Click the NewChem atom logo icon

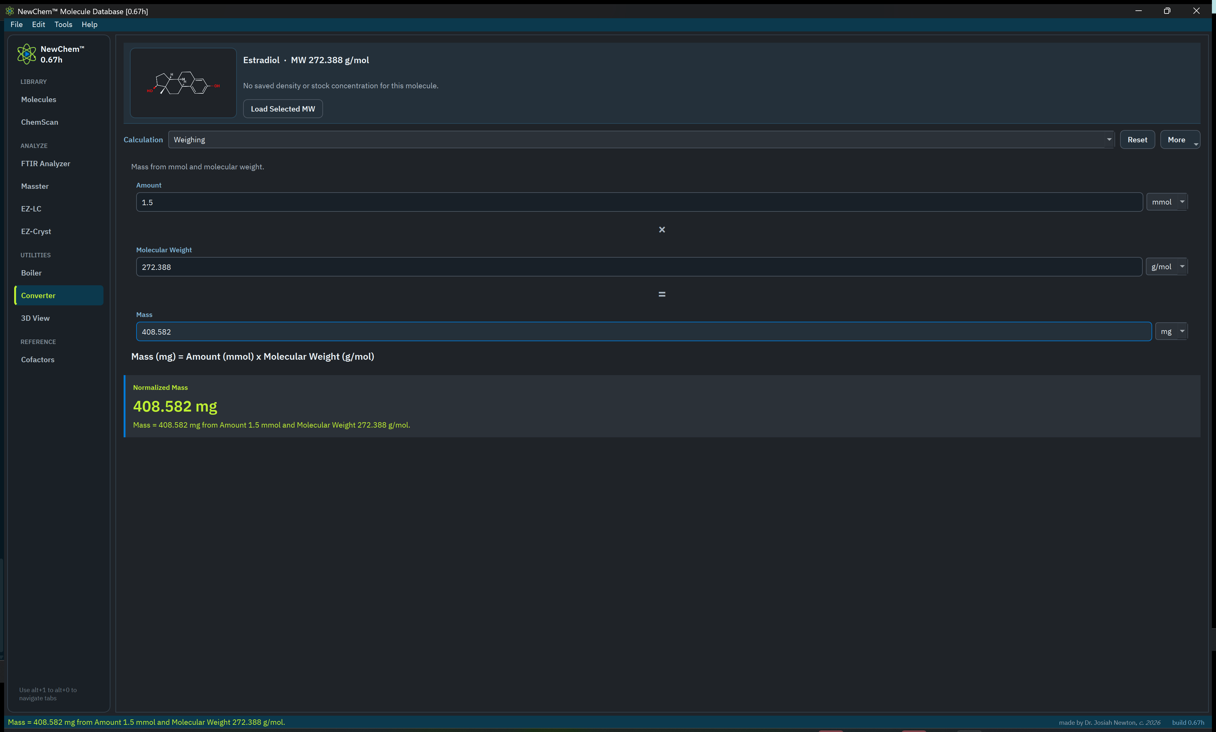pyautogui.click(x=26, y=54)
